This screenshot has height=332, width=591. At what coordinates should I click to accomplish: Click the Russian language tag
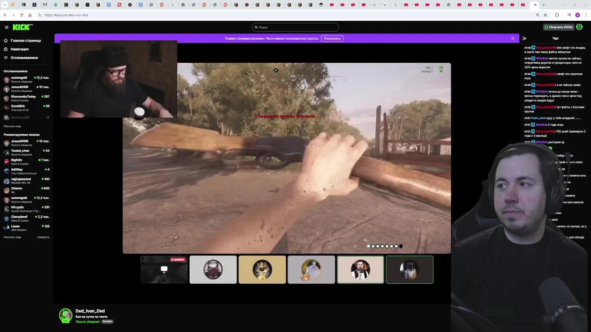coord(107,321)
